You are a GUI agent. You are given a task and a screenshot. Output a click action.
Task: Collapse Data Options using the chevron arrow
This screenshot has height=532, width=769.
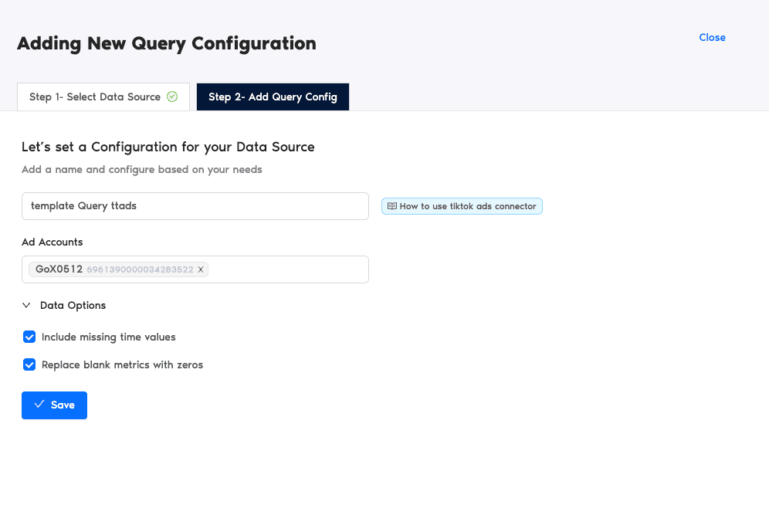[x=27, y=306]
